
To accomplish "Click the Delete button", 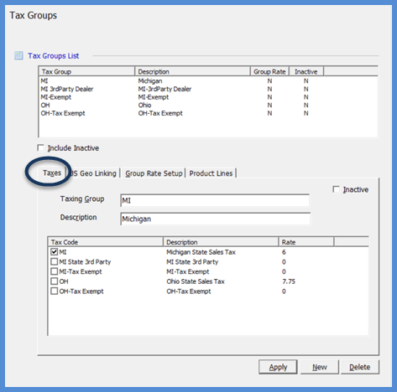I will coord(359,367).
